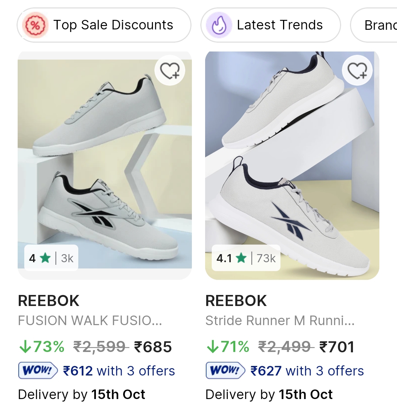This screenshot has width=397, height=413.
Task: Open the FUSION WALK FUSIO... product title
Action: pyautogui.click(x=90, y=321)
